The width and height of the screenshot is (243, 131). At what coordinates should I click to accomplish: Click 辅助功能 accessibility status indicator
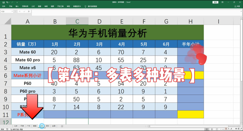pos(17,129)
